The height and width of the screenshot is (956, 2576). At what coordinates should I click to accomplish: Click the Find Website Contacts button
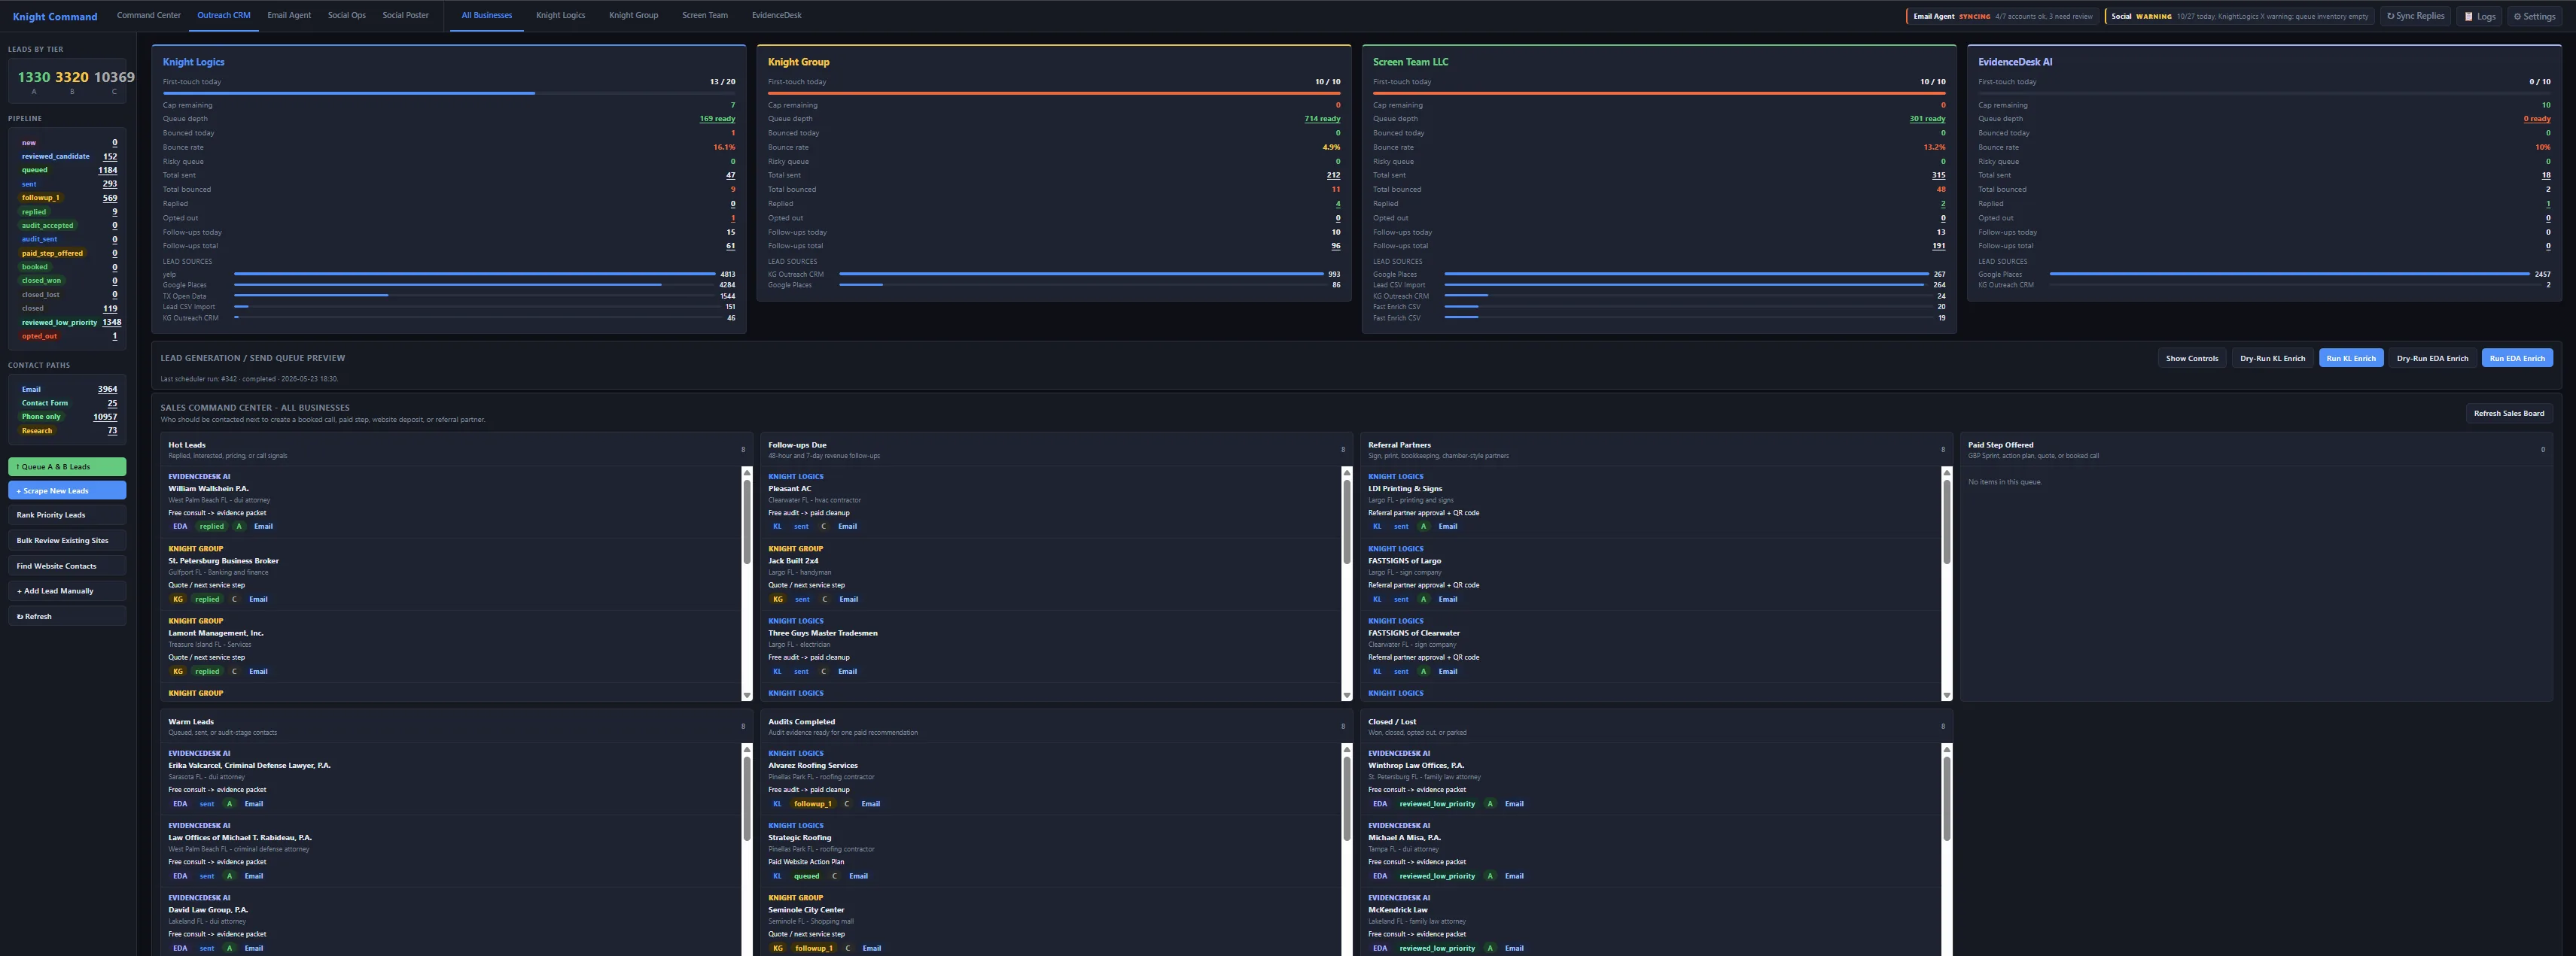coord(67,566)
